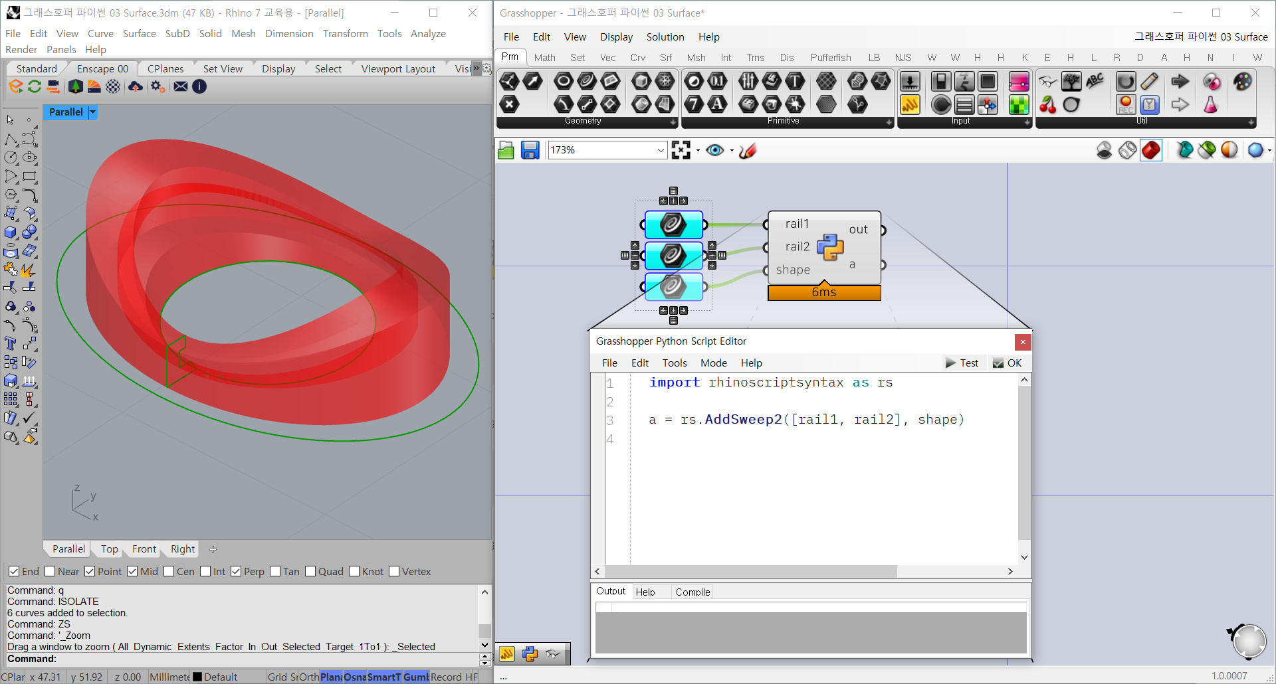
Task: Click the Python component icon on the canvas
Action: (x=830, y=247)
